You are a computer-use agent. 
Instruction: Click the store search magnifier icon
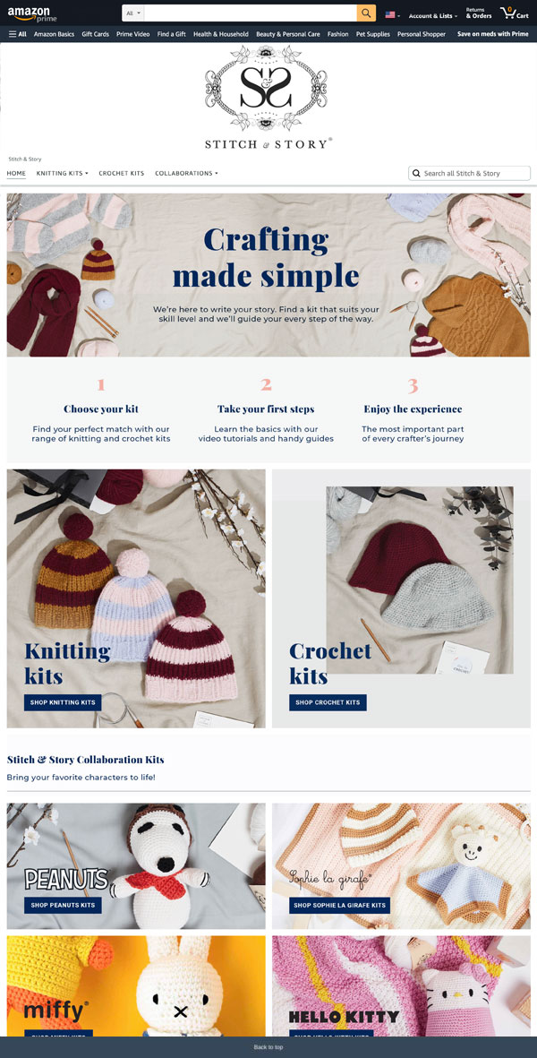(x=416, y=174)
